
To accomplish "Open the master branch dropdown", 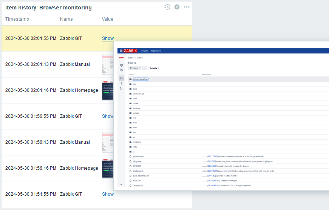I will (x=135, y=68).
